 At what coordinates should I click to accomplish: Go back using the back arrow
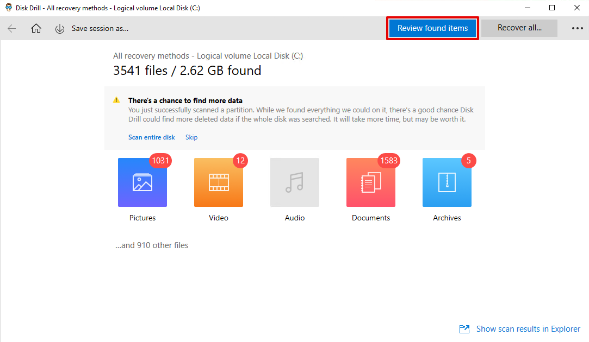pyautogui.click(x=11, y=28)
